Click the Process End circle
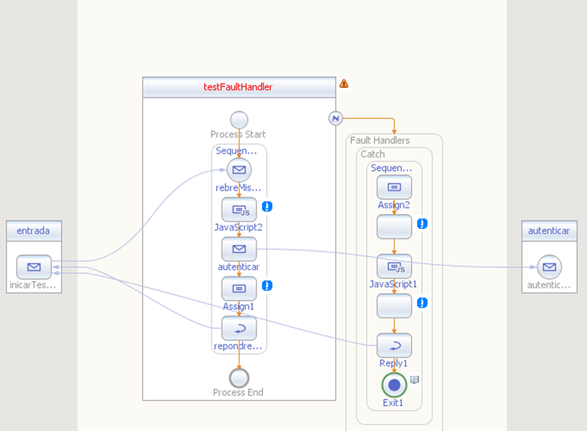 click(x=239, y=378)
